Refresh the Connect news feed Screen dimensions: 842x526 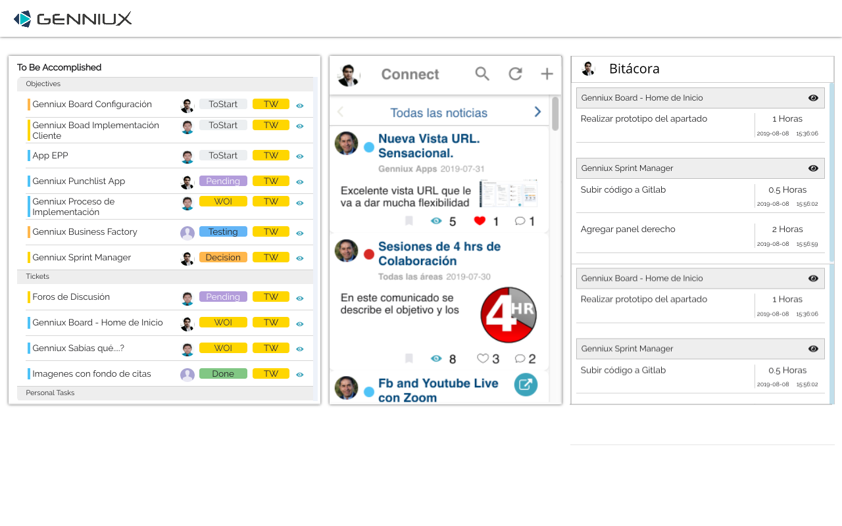coord(515,74)
